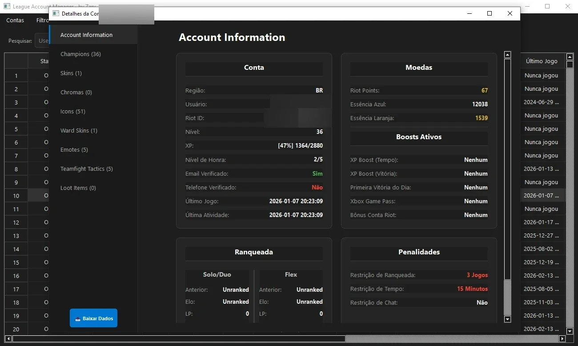
Task: Click the Essência Laranja value 1539
Action: pos(481,118)
